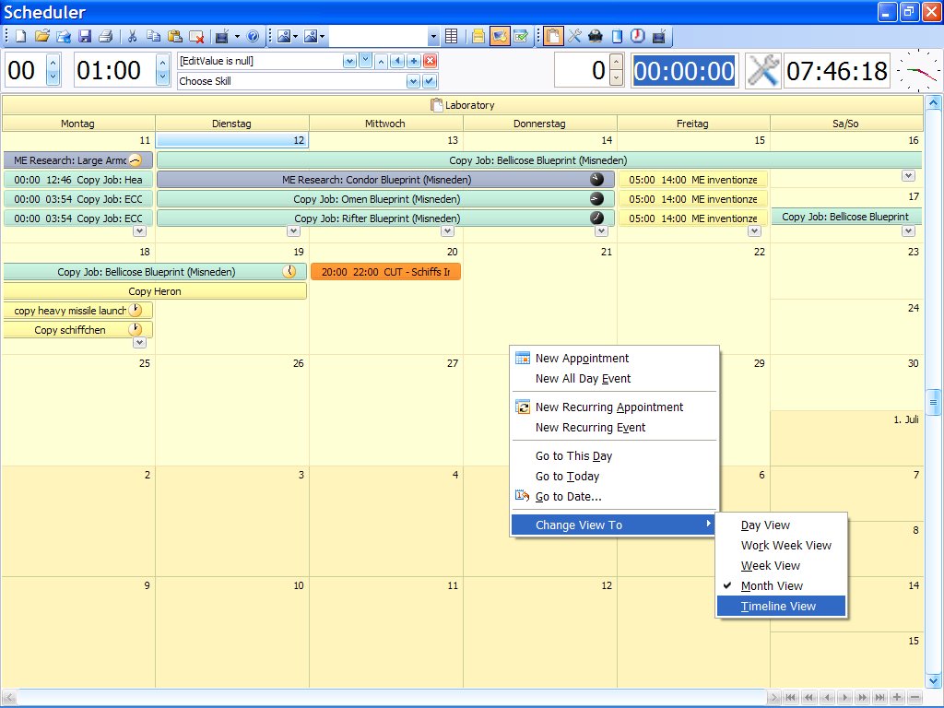Choose New All Day Event
944x708 pixels.
tap(614, 379)
